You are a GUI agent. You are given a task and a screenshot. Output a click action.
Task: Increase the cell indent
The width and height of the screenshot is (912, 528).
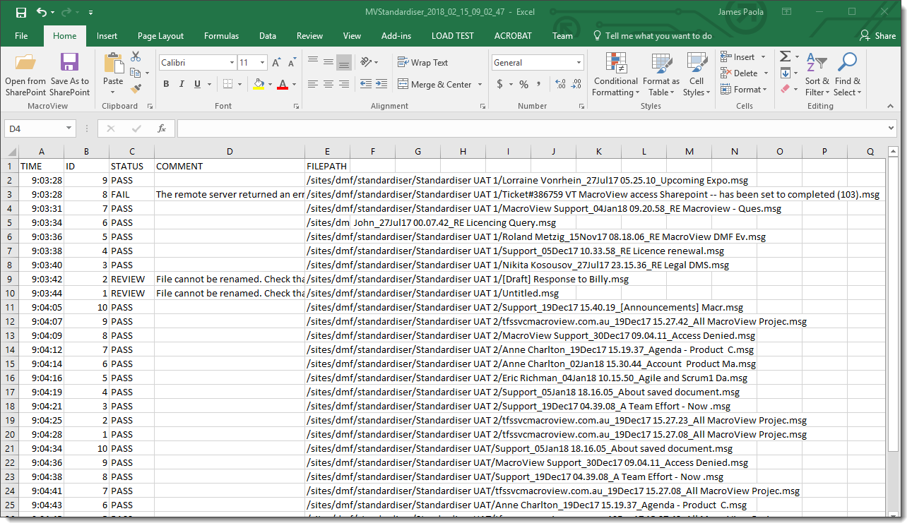coord(382,84)
